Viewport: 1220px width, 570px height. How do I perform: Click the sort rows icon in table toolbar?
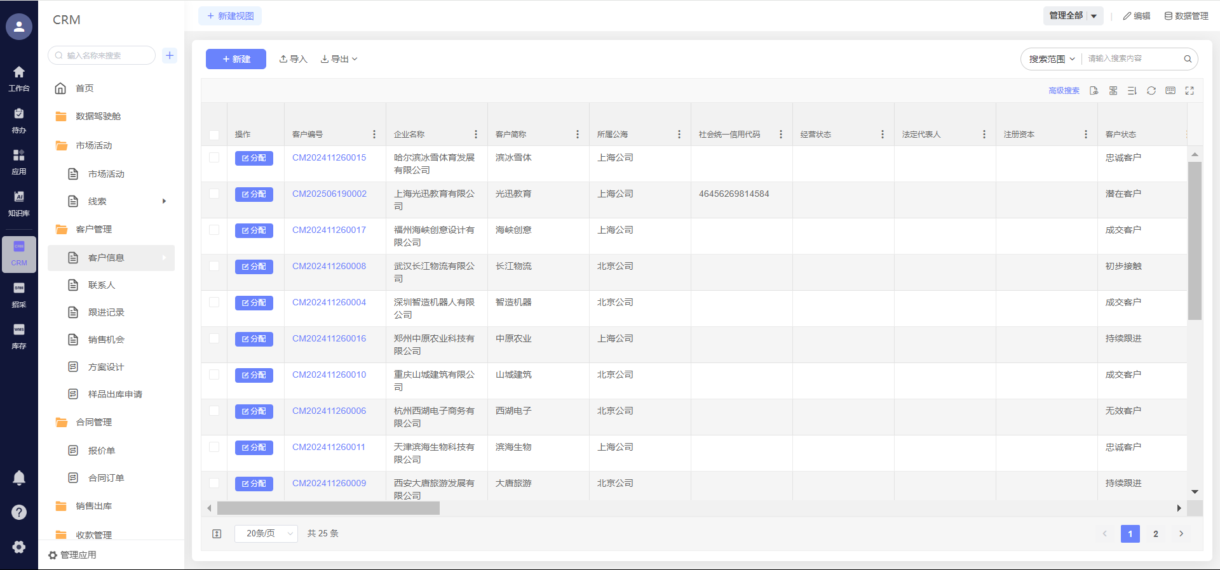pos(1132,91)
